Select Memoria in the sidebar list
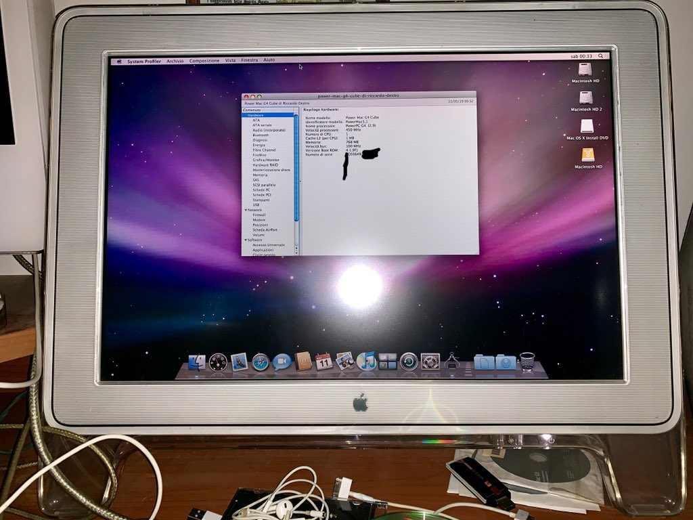This screenshot has height=520, width=693. click(261, 175)
